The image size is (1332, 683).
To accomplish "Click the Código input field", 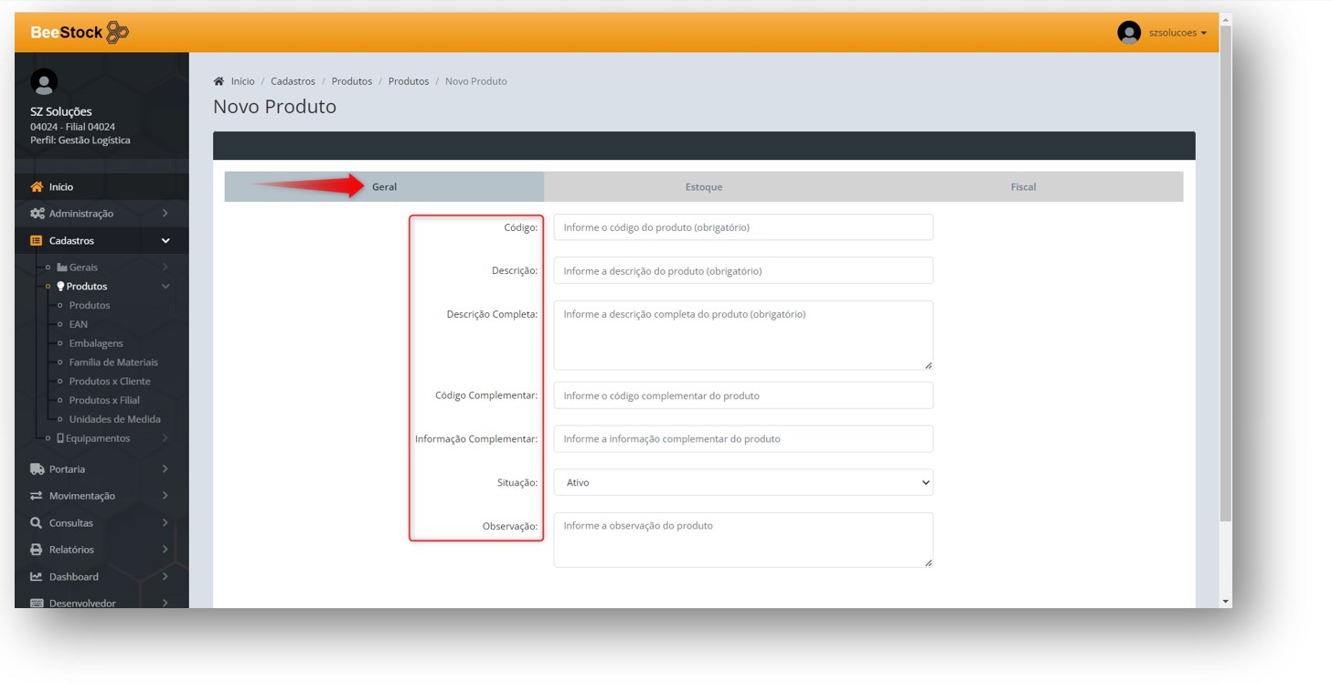I will [x=742, y=227].
